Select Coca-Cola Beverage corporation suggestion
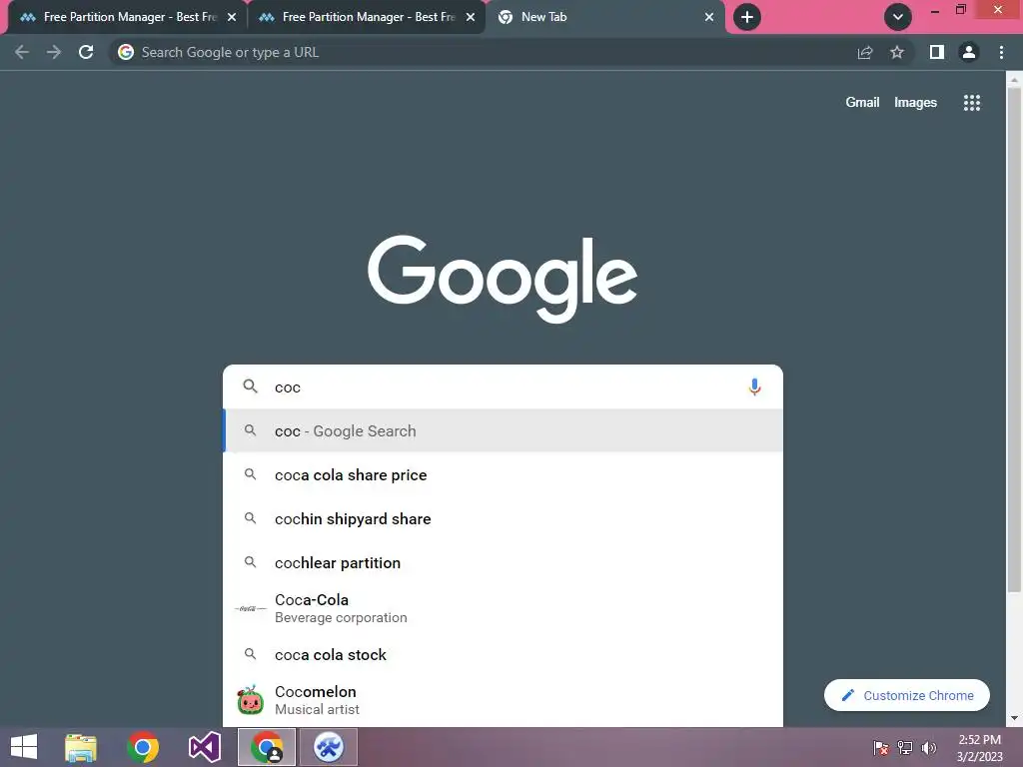Screen dimensions: 1023x767 point(503,608)
